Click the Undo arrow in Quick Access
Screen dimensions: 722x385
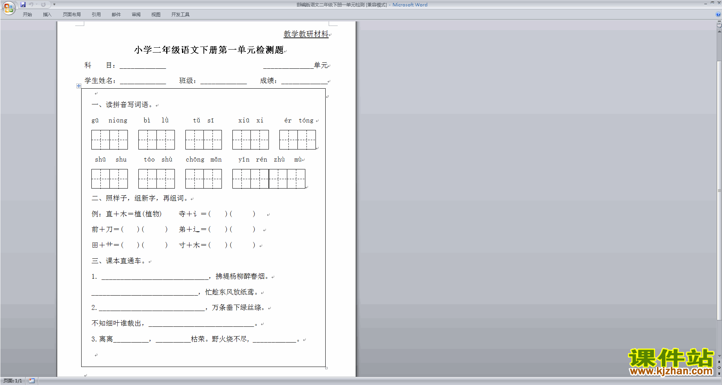pos(31,5)
